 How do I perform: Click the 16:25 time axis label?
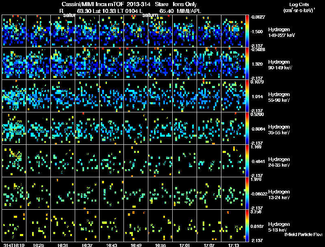tap(38, 245)
